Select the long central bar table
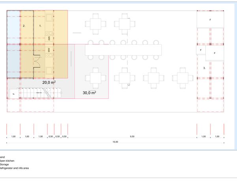Viewport: 237px width, 182px height. pos(124,50)
